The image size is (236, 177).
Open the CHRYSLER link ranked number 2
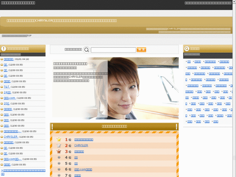pyautogui.click(x=81, y=145)
